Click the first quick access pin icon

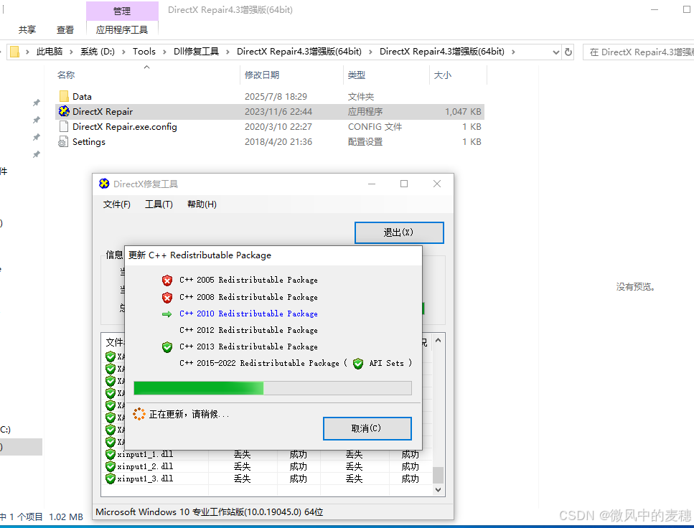pyautogui.click(x=37, y=103)
